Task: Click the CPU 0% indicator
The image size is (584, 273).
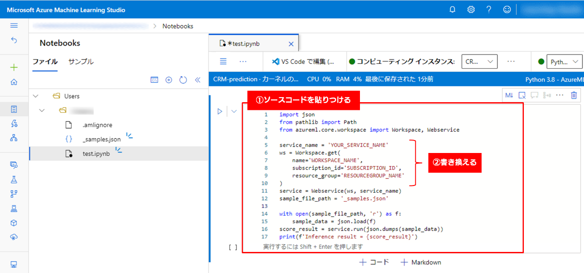Action: click(x=319, y=79)
